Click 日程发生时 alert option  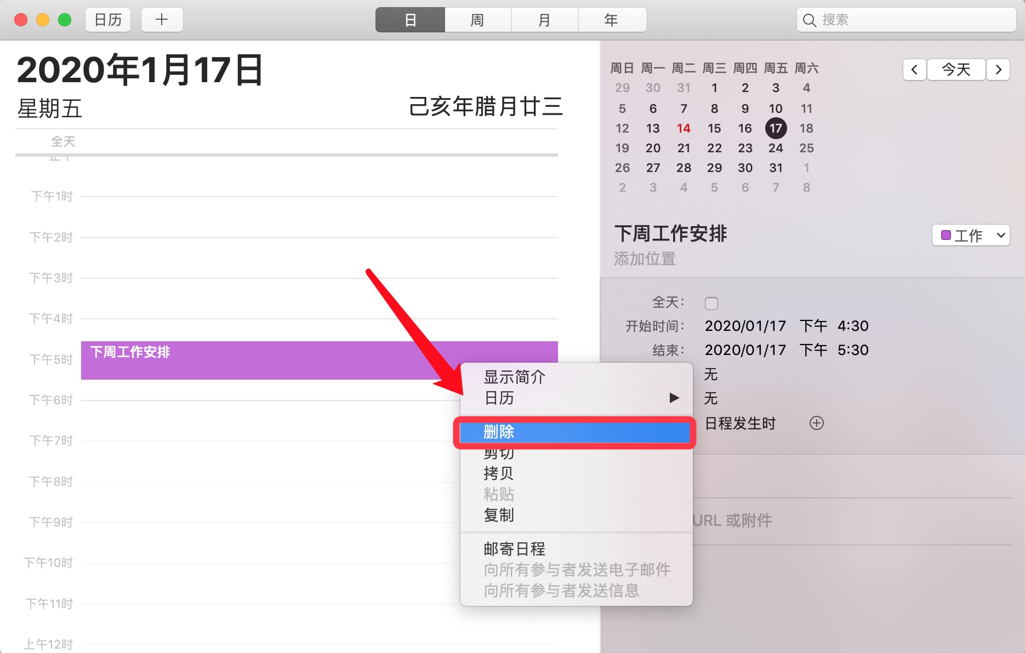pyautogui.click(x=740, y=423)
